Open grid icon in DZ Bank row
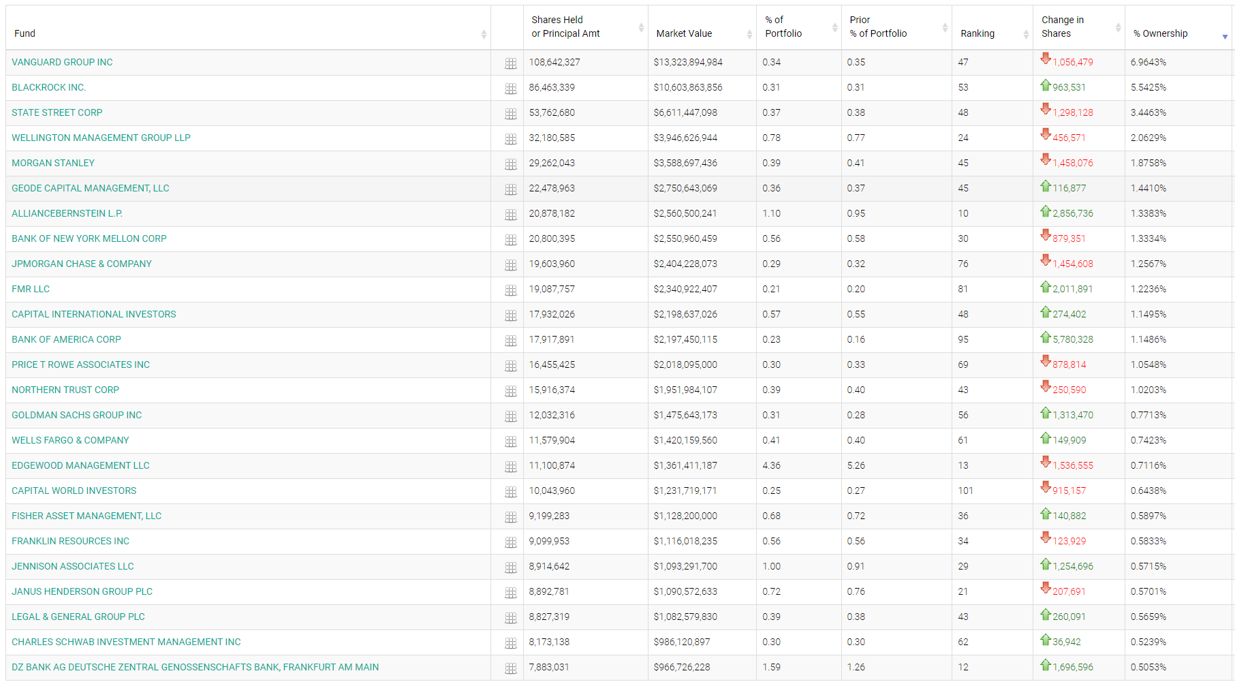This screenshot has height=684, width=1235. 510,668
